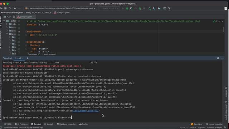Close the pubspec.yaml editor tab

click(x=34, y=17)
